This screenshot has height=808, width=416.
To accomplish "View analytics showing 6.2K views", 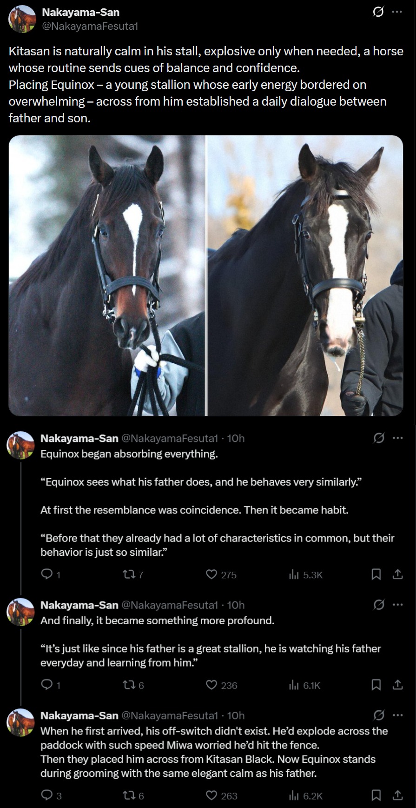I will click(x=305, y=796).
